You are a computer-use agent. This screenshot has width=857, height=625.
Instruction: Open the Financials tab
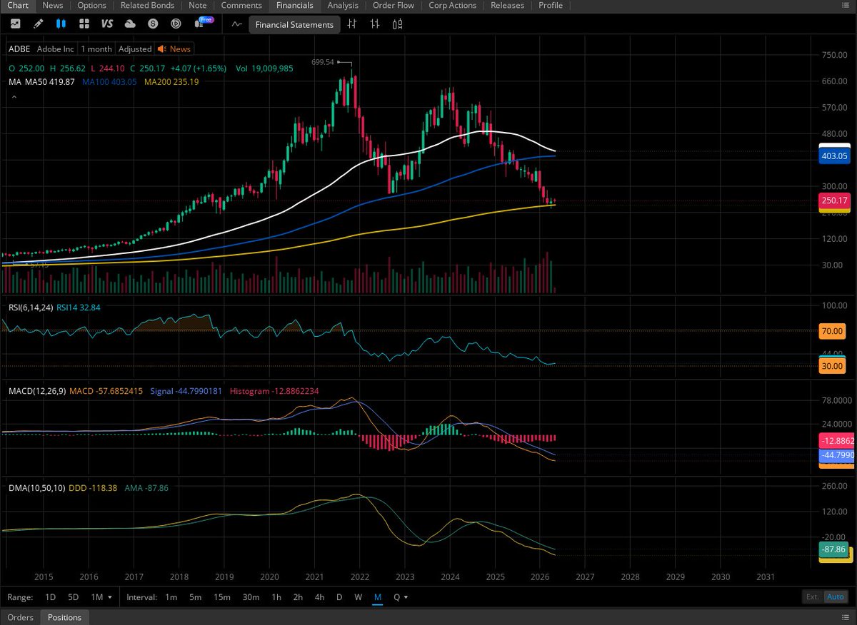294,5
